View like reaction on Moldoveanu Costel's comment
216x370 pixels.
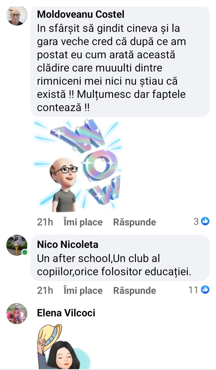(205, 221)
